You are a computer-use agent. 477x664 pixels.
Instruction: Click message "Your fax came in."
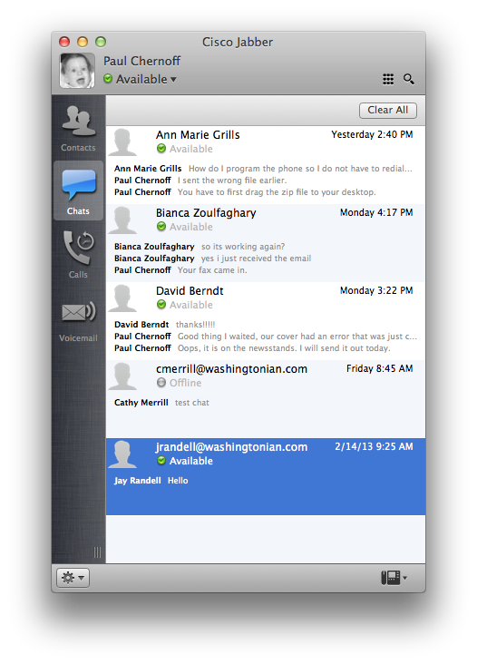(212, 270)
